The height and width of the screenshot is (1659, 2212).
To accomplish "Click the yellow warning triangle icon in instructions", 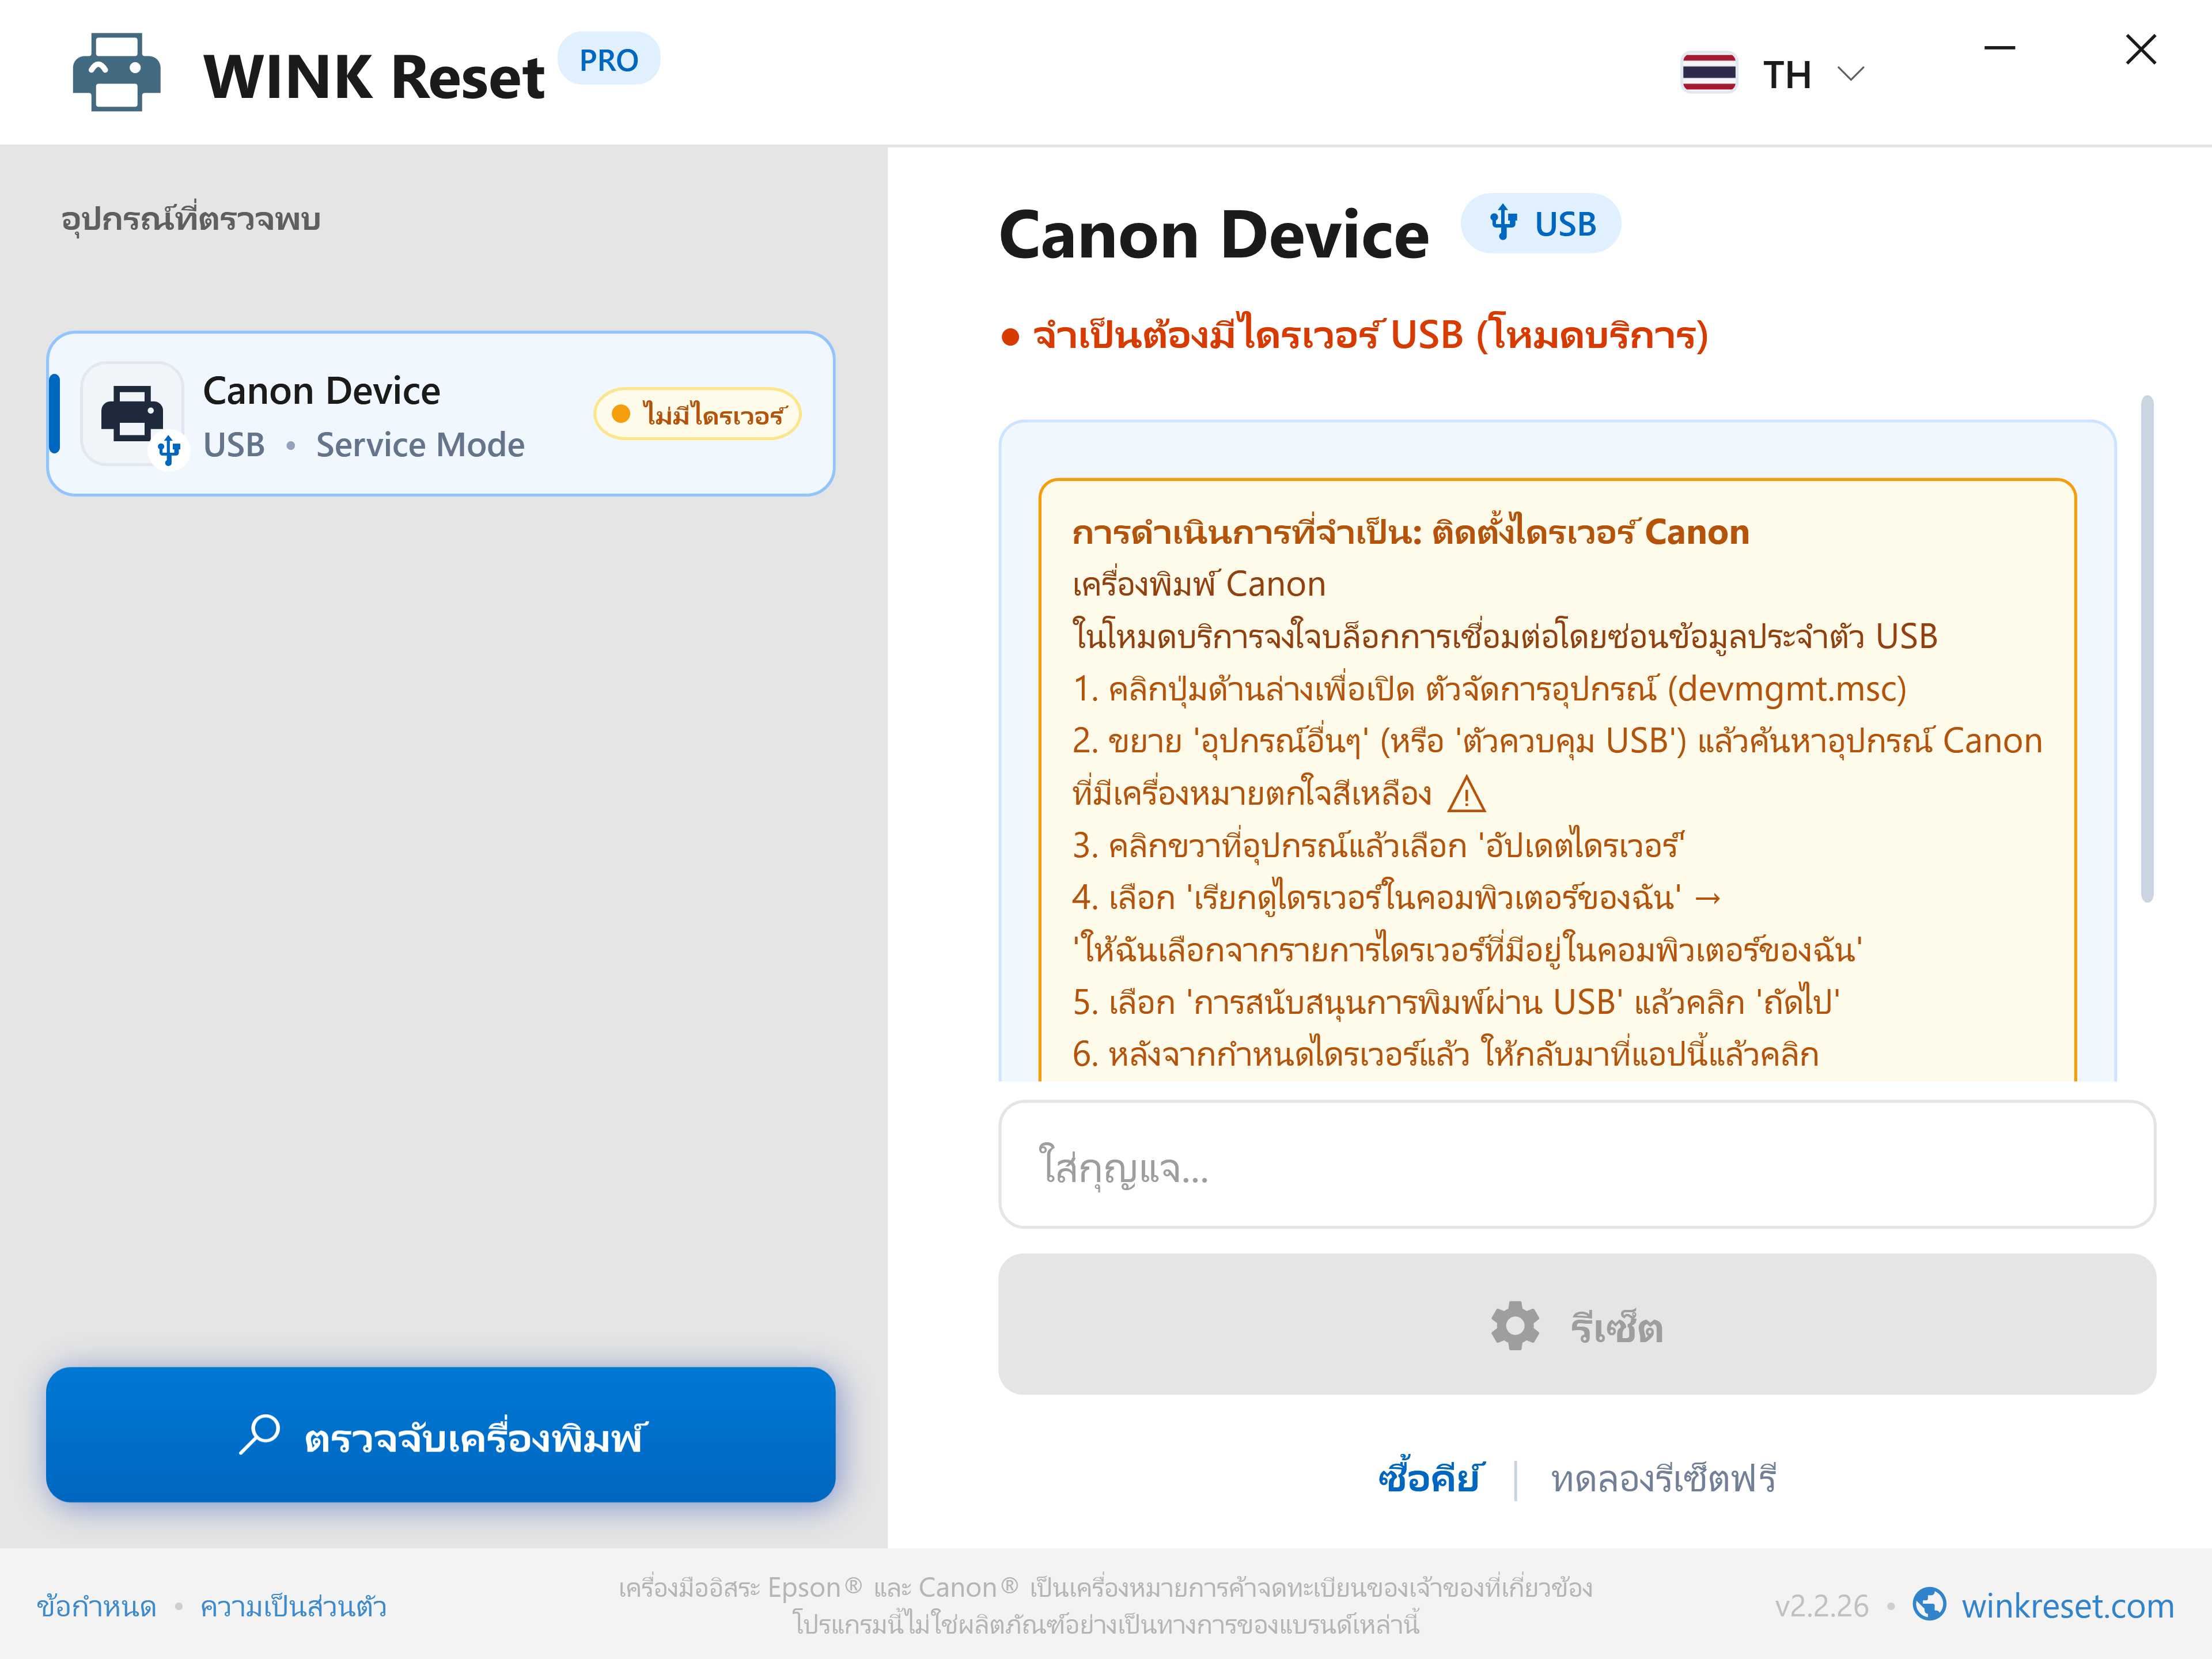I will pos(1467,795).
